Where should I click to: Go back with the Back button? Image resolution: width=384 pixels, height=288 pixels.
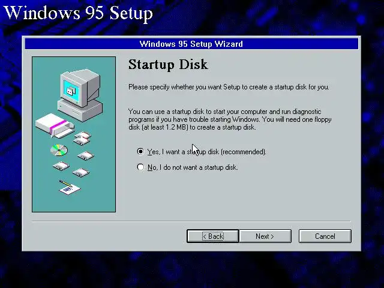click(212, 236)
